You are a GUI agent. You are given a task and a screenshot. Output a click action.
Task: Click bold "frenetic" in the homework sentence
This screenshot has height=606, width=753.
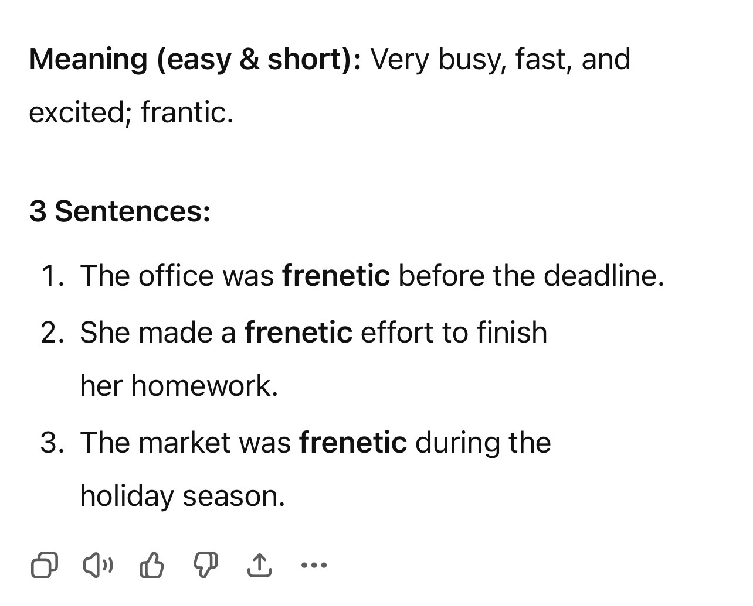(x=299, y=332)
